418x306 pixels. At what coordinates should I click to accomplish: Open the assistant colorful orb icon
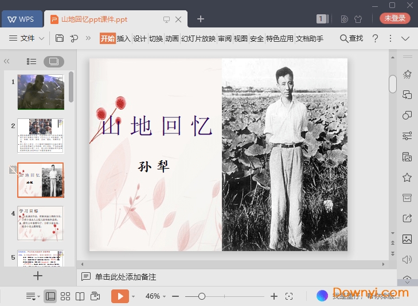(x=322, y=296)
